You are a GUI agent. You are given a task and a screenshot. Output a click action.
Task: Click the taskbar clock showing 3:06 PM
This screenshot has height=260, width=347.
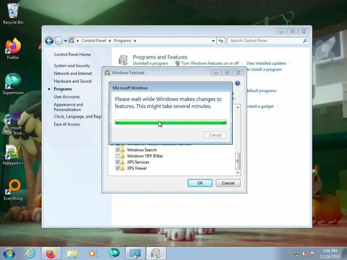(x=329, y=254)
